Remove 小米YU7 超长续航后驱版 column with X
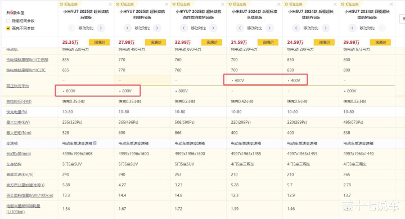 tap(110, 5)
